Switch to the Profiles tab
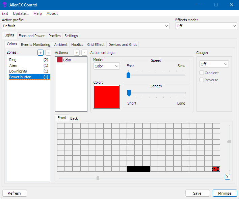This screenshot has height=199, width=239. (55, 36)
